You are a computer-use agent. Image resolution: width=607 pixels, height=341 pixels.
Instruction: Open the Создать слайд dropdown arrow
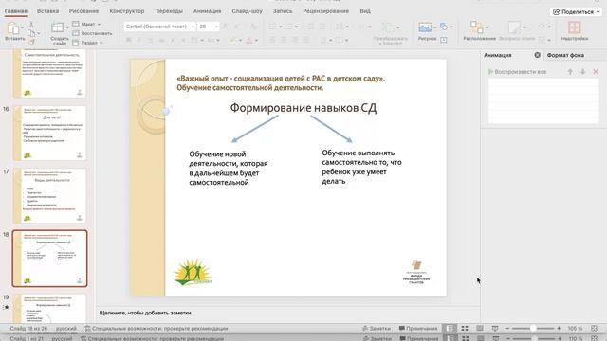pyautogui.click(x=67, y=27)
